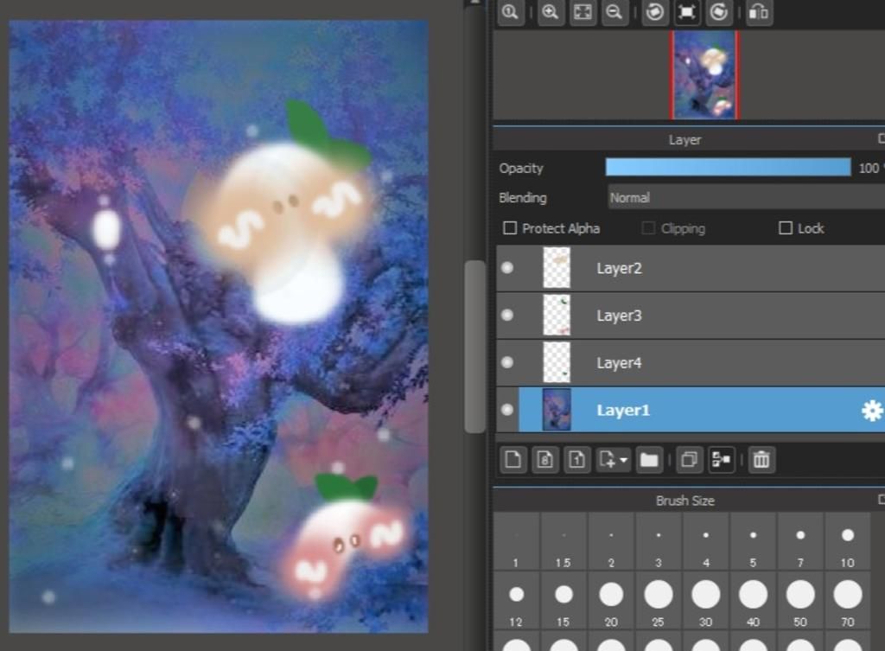Toggle the Lock checkbox

(785, 228)
